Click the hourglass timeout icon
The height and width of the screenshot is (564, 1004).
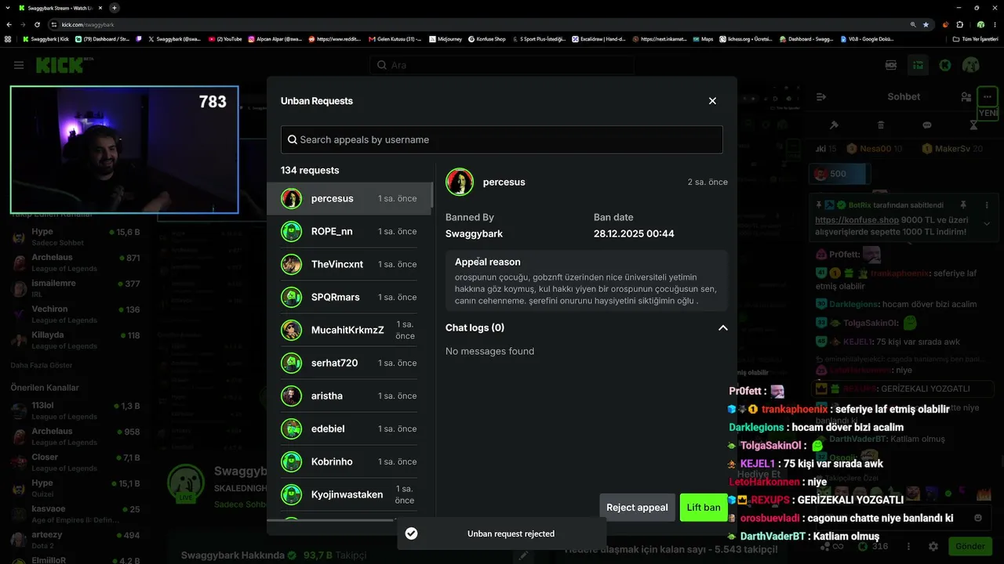(x=973, y=125)
